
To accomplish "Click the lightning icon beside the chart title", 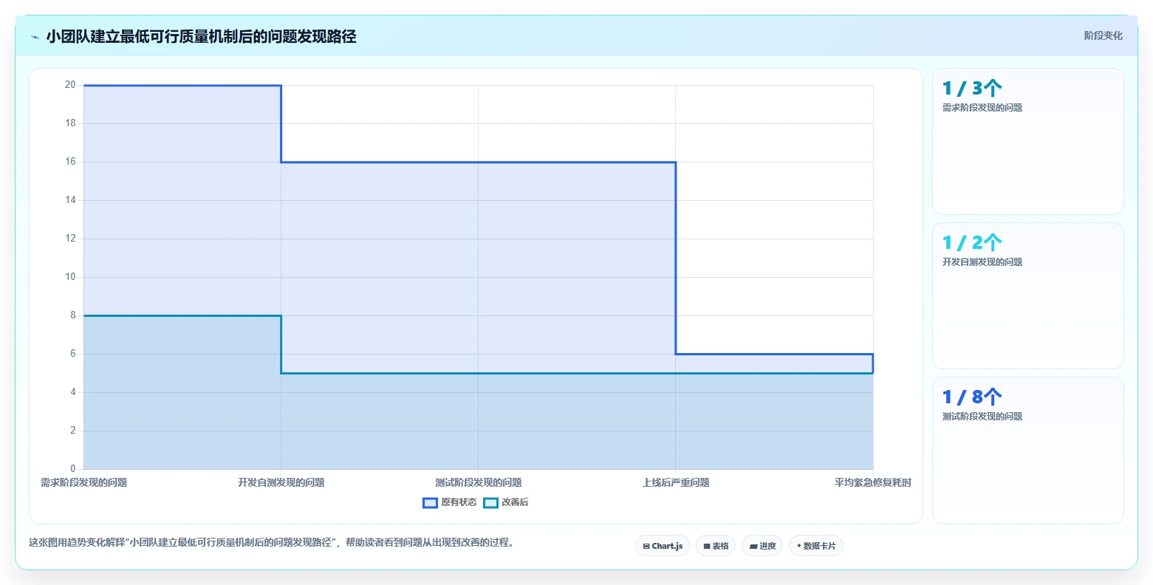I will 35,37.
